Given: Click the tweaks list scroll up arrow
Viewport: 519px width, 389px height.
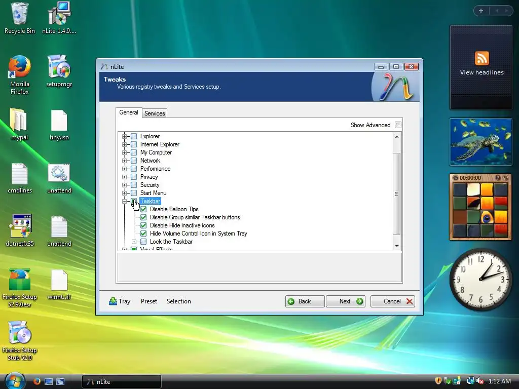Looking at the screenshot, I should tap(396, 137).
